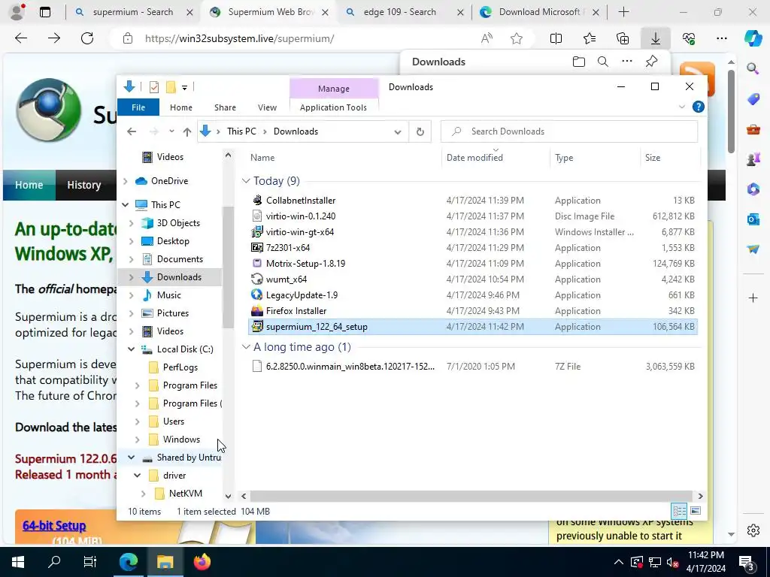Switch to details view layout icon
Screen dimensions: 770x577
tap(680, 511)
